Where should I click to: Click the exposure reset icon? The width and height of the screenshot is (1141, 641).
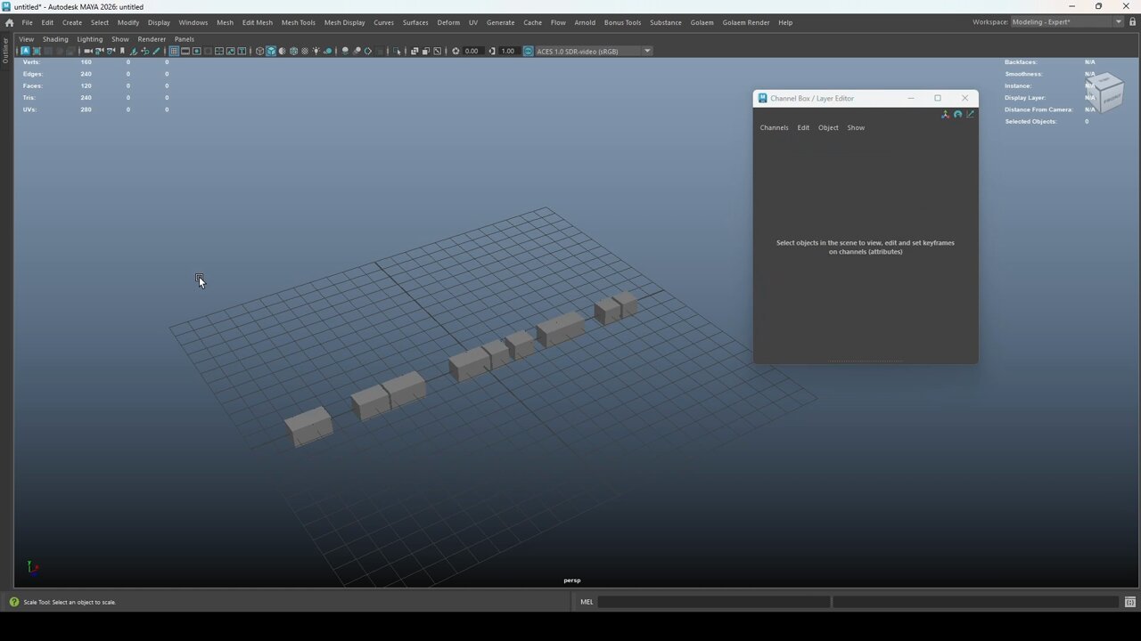pos(456,51)
